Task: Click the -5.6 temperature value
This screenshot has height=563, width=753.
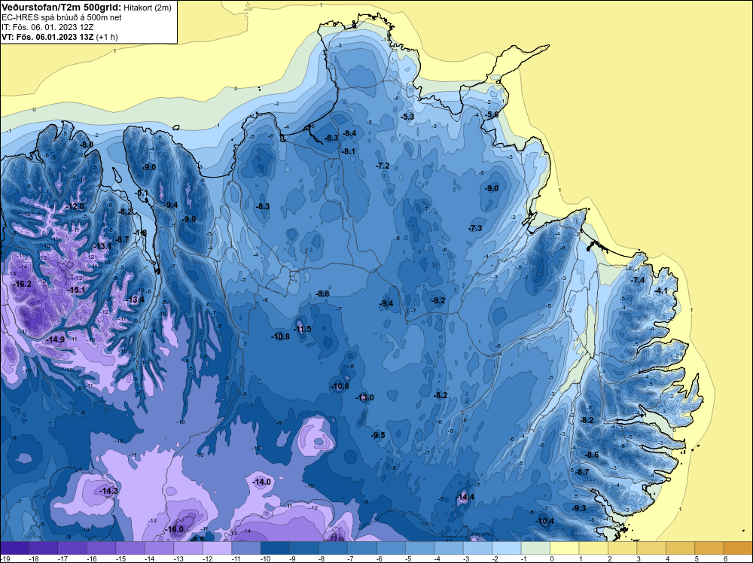Action: (492, 114)
